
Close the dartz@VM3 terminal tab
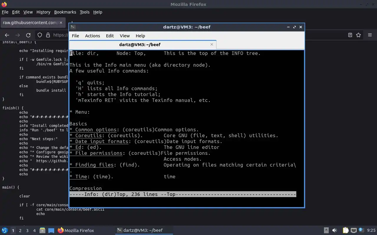coord(211,44)
